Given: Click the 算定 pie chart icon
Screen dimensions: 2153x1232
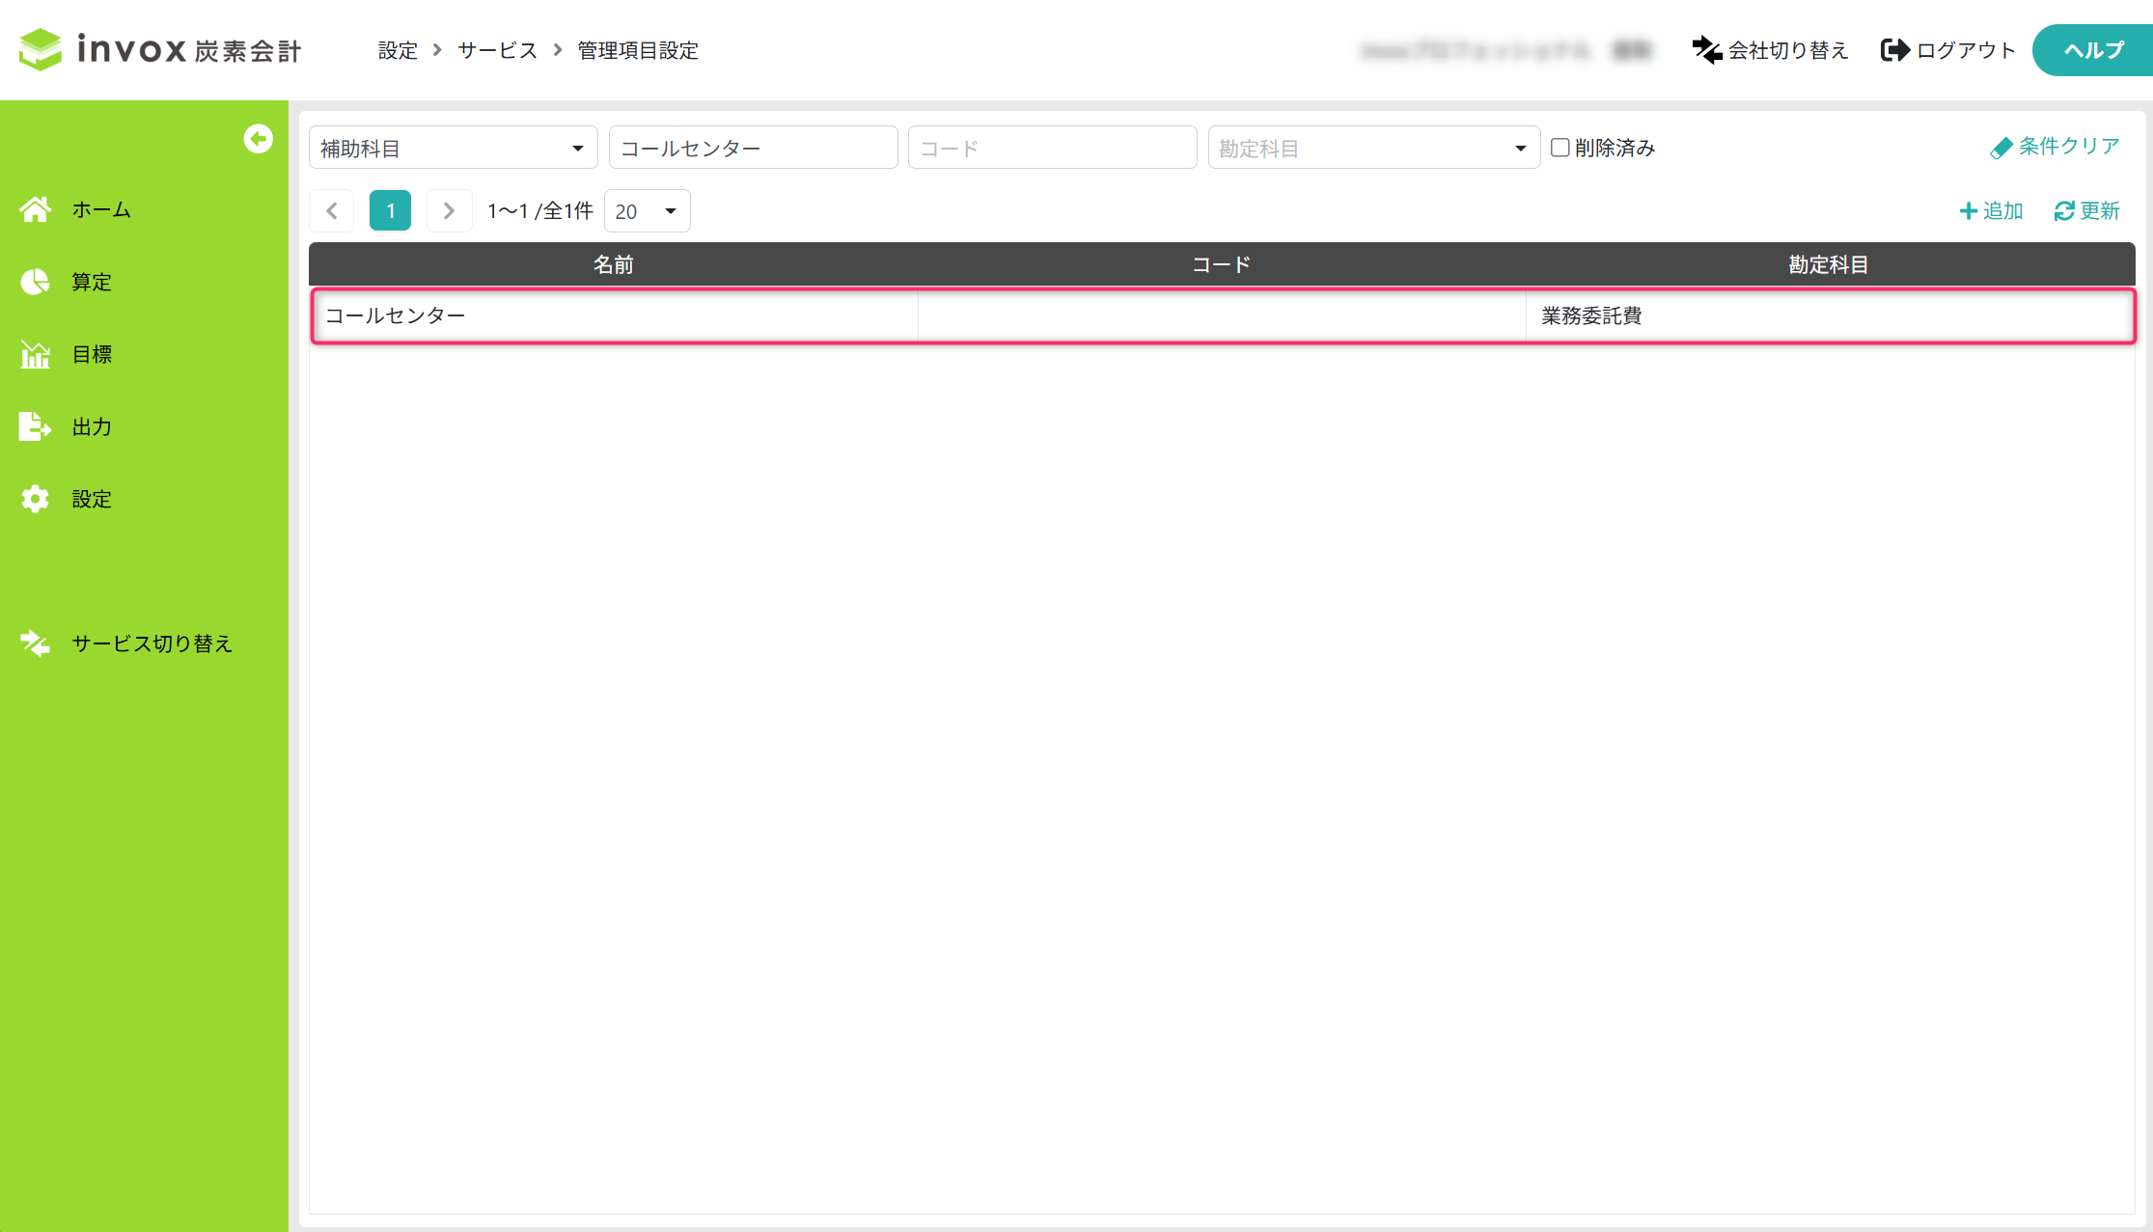Looking at the screenshot, I should [x=36, y=282].
